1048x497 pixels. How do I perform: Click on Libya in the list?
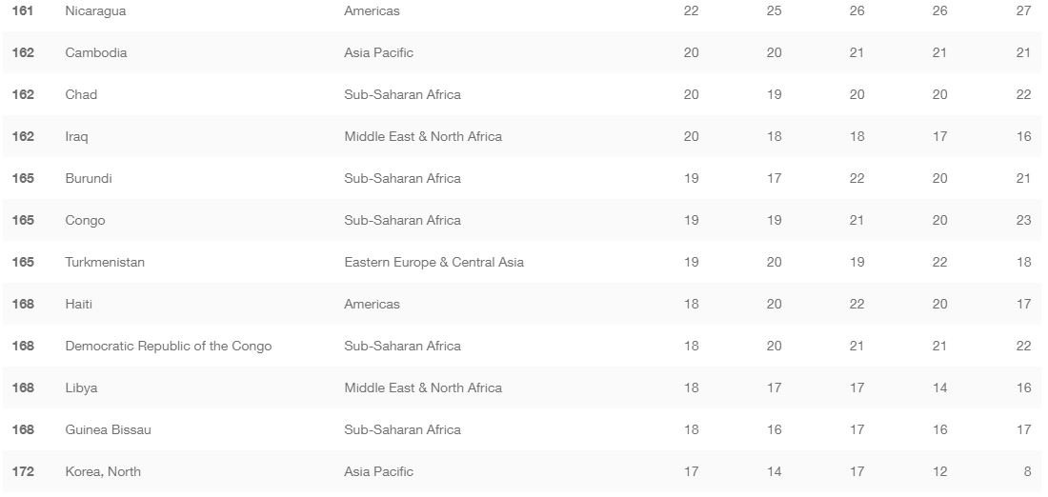pyautogui.click(x=81, y=388)
